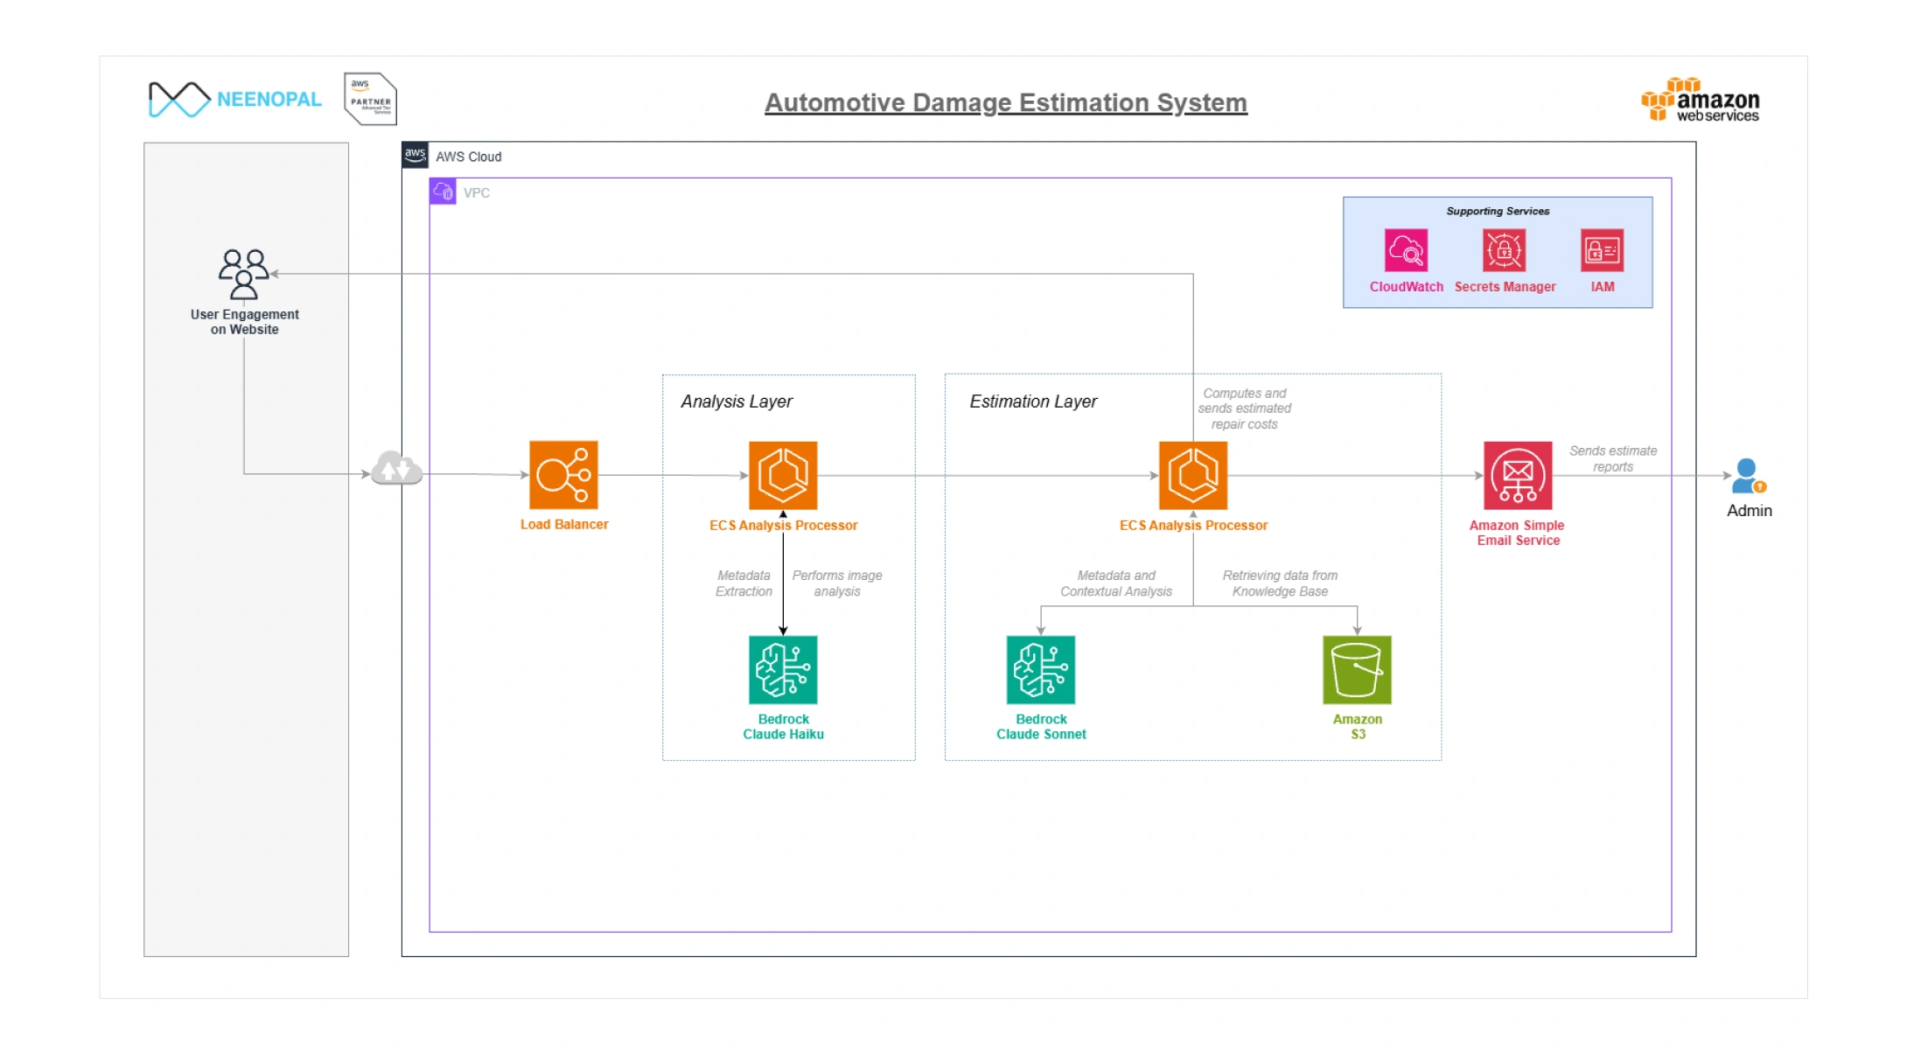This screenshot has height=1055, width=1907.
Task: Select the CloudWatch service icon
Action: pos(1406,250)
